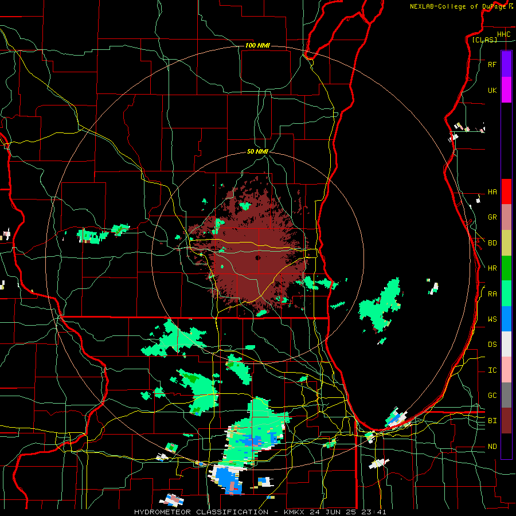
Task: Click the gray GC legend swatch
Action: coord(506,395)
